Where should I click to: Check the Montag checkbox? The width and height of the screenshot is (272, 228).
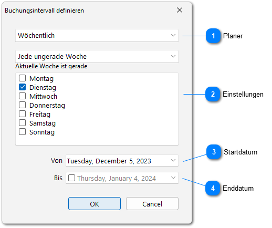pos(23,78)
